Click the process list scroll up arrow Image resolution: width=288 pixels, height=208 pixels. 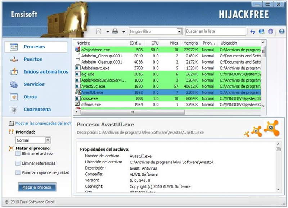tap(263, 42)
